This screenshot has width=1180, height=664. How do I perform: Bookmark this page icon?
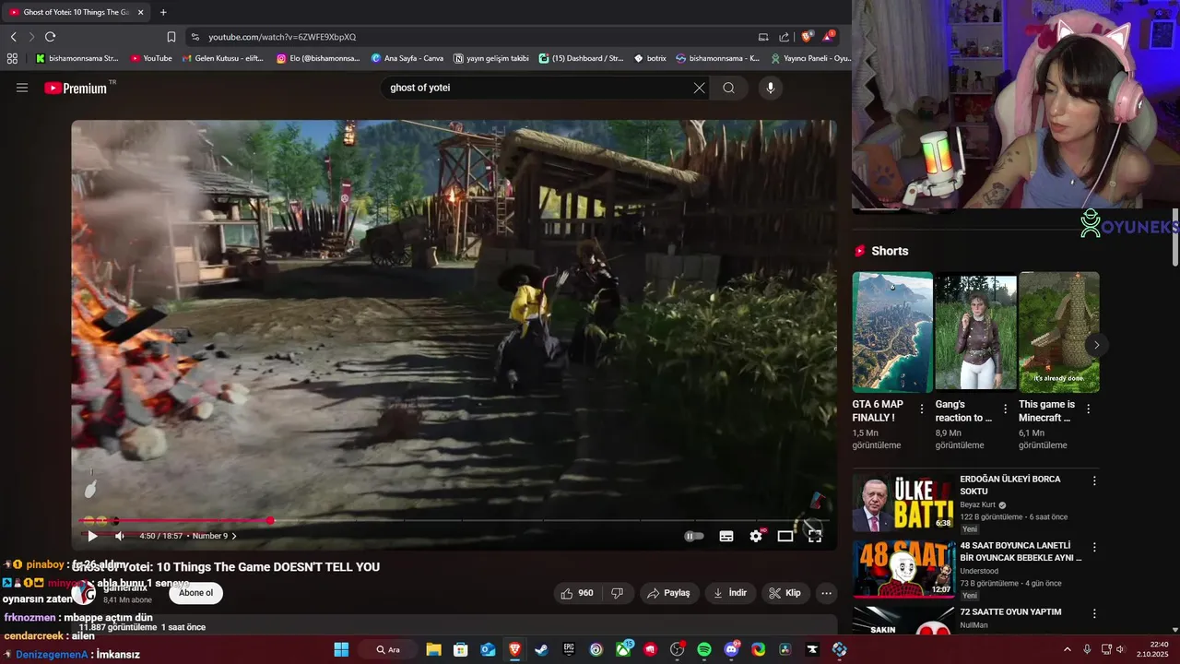point(171,37)
